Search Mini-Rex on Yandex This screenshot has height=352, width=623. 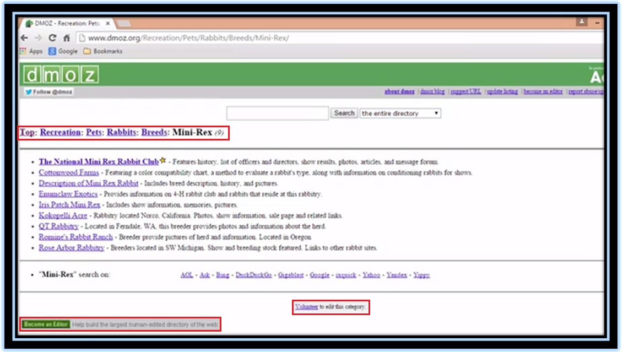[397, 275]
